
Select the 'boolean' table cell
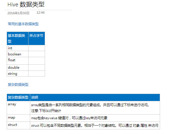pyautogui.click(x=17, y=54)
